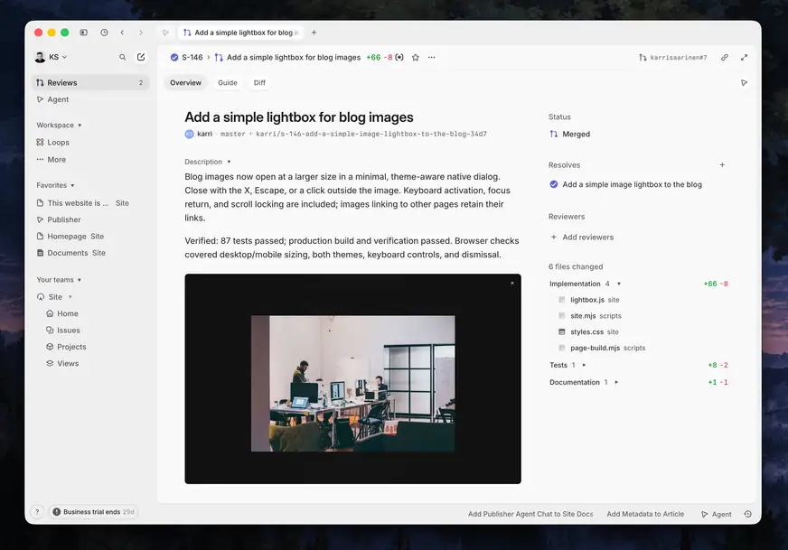Open the history clock icon in title bar
788x550 pixels.
pos(104,33)
